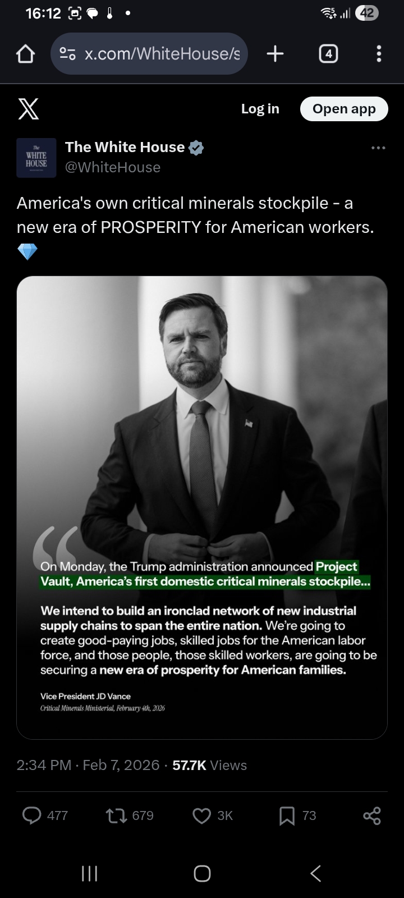
Task: Open The White House account name
Action: coord(125,147)
